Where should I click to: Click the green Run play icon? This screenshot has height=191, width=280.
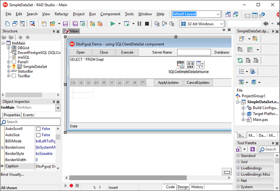point(113,23)
